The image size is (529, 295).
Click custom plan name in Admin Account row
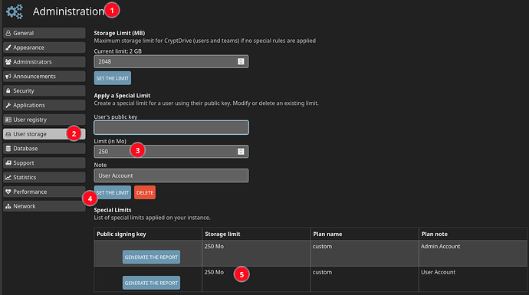click(322, 247)
